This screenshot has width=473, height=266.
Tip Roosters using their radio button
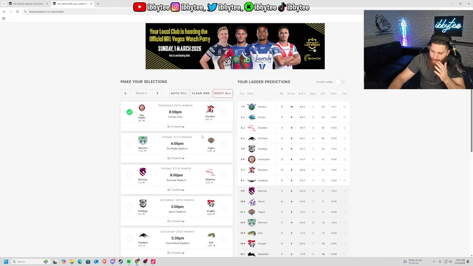(x=224, y=112)
